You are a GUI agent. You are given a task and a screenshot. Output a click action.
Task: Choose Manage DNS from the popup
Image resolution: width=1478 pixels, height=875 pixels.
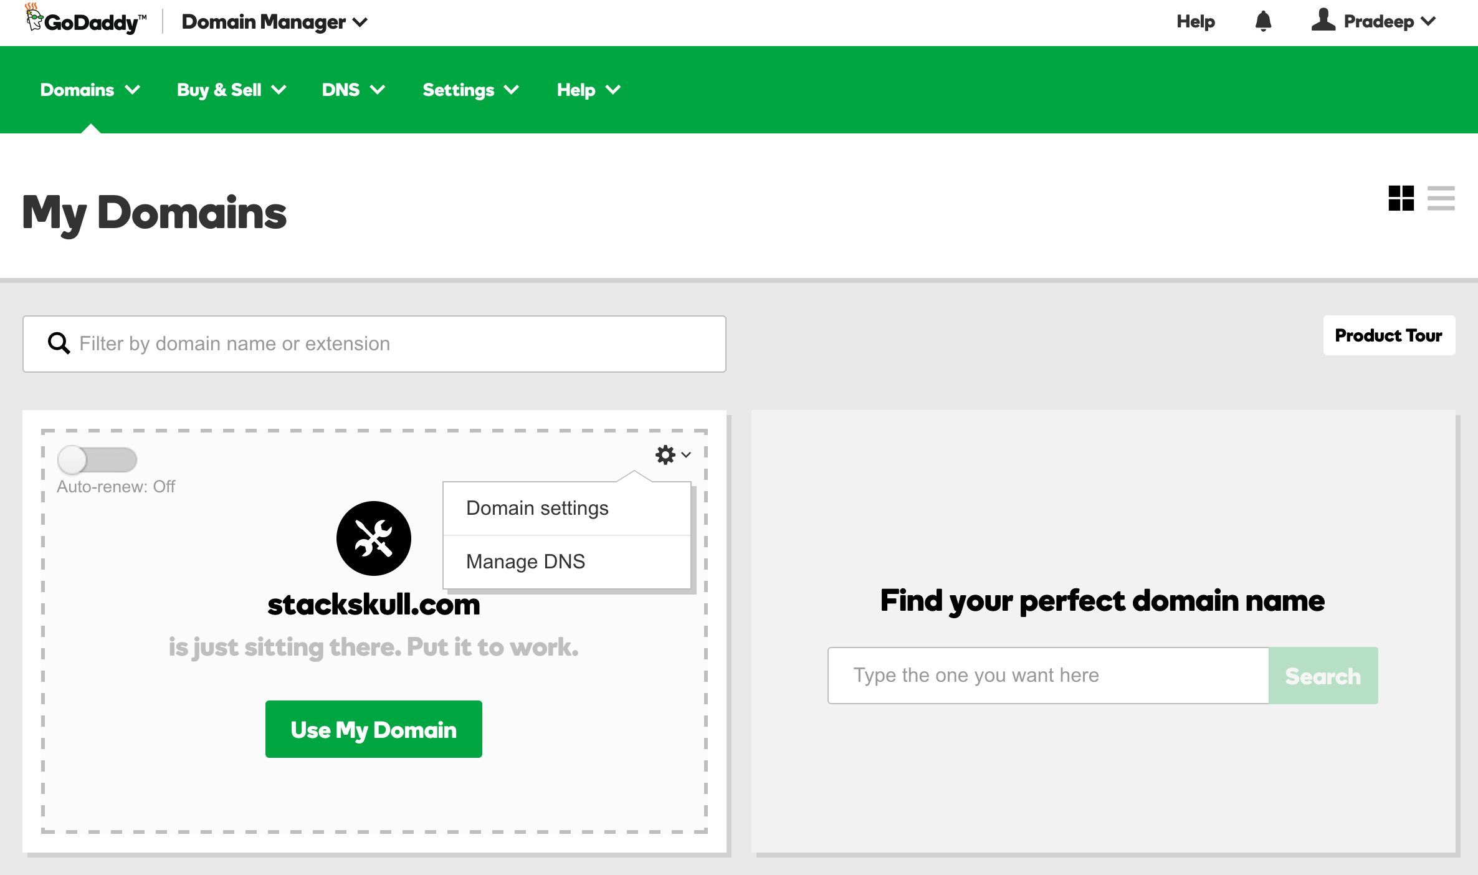567,562
